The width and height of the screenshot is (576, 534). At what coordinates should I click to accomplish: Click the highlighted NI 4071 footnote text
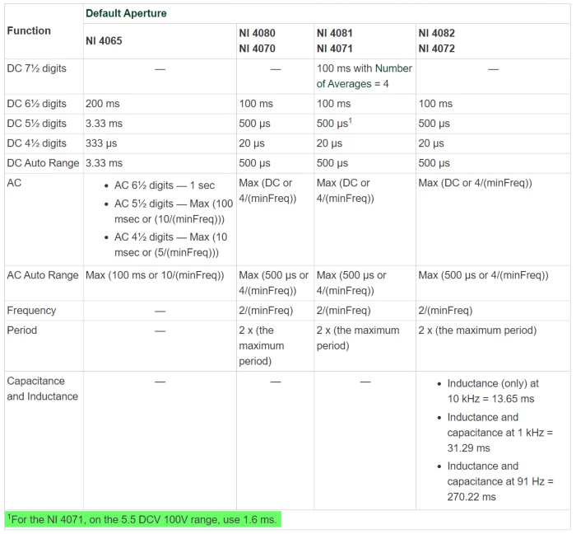tap(142, 520)
